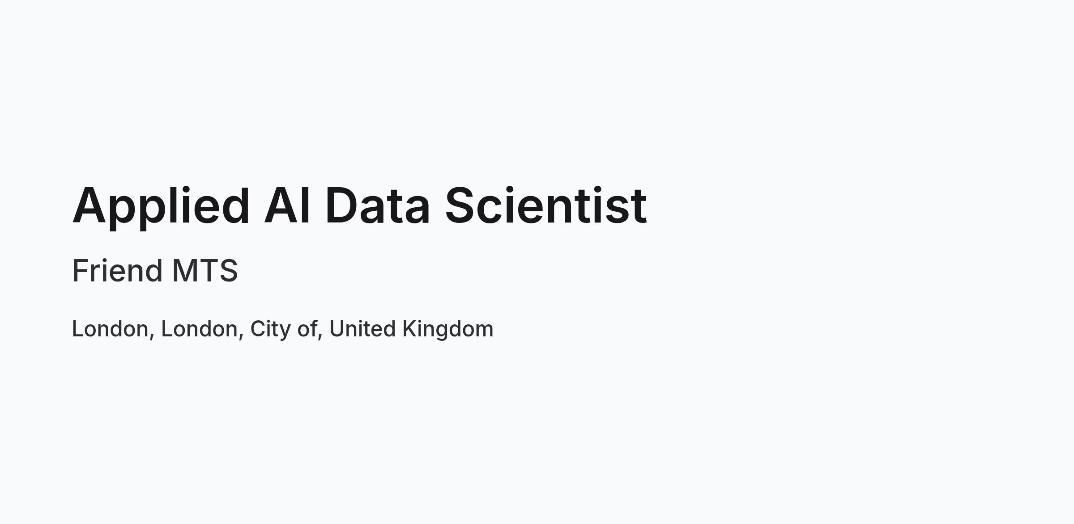
Task: Click the word of in the location
Action: coord(307,329)
